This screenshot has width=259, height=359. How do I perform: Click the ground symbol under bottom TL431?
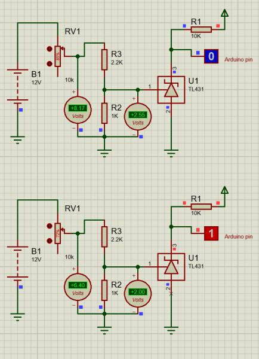(x=171, y=329)
